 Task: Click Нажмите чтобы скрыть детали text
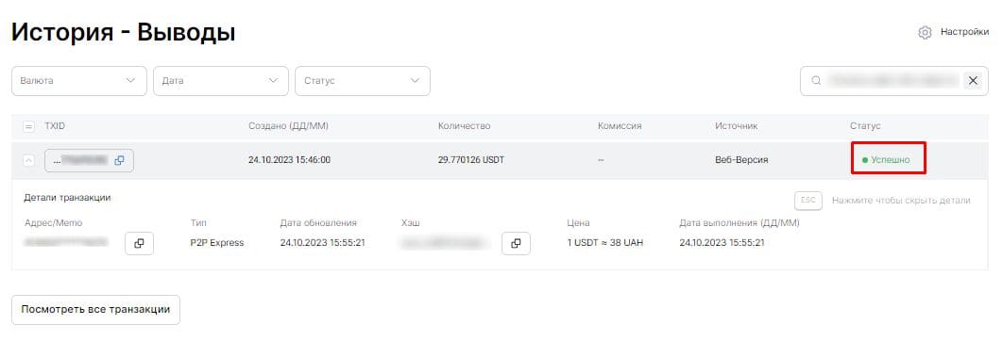tap(901, 200)
